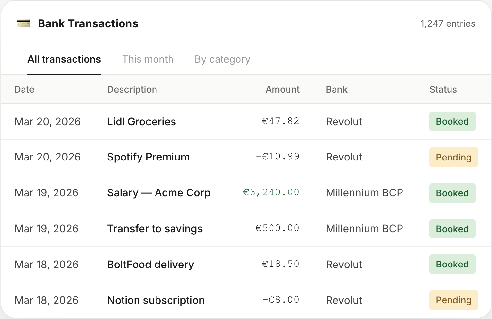Image resolution: width=492 pixels, height=319 pixels.
Task: Select the All transactions tab
Action: [x=64, y=59]
